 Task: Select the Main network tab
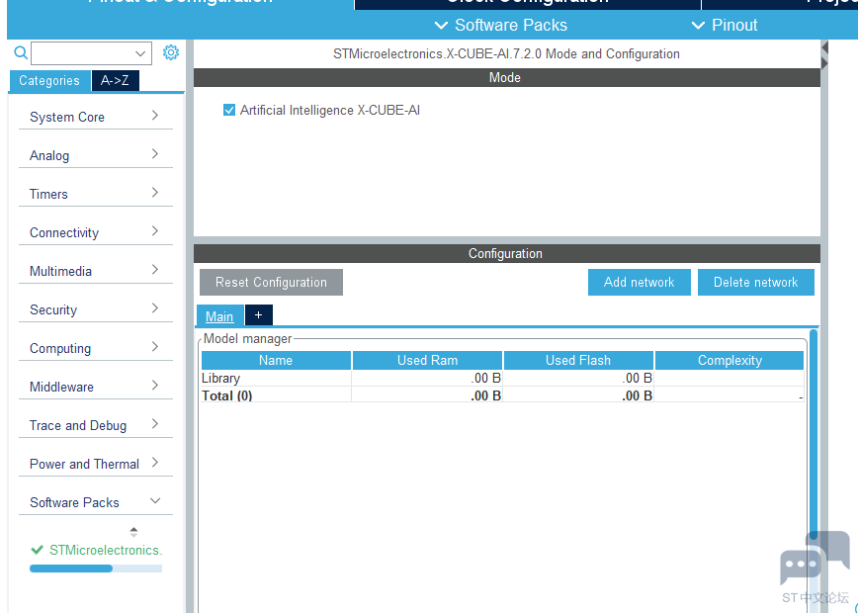coord(219,315)
